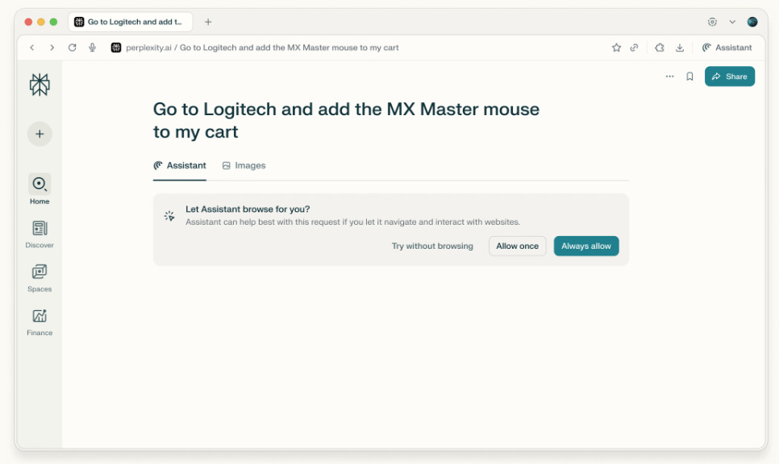Share this thread
This screenshot has width=779, height=464.
pyautogui.click(x=729, y=77)
